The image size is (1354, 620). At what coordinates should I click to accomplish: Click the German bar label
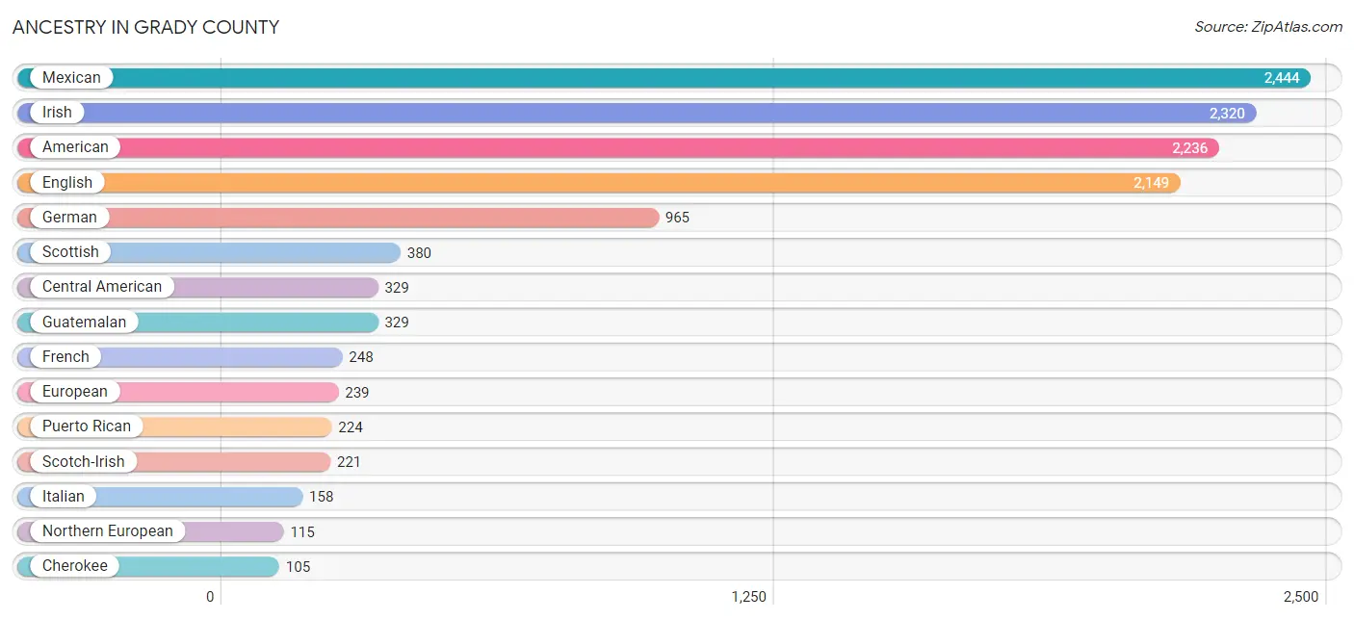tap(69, 218)
